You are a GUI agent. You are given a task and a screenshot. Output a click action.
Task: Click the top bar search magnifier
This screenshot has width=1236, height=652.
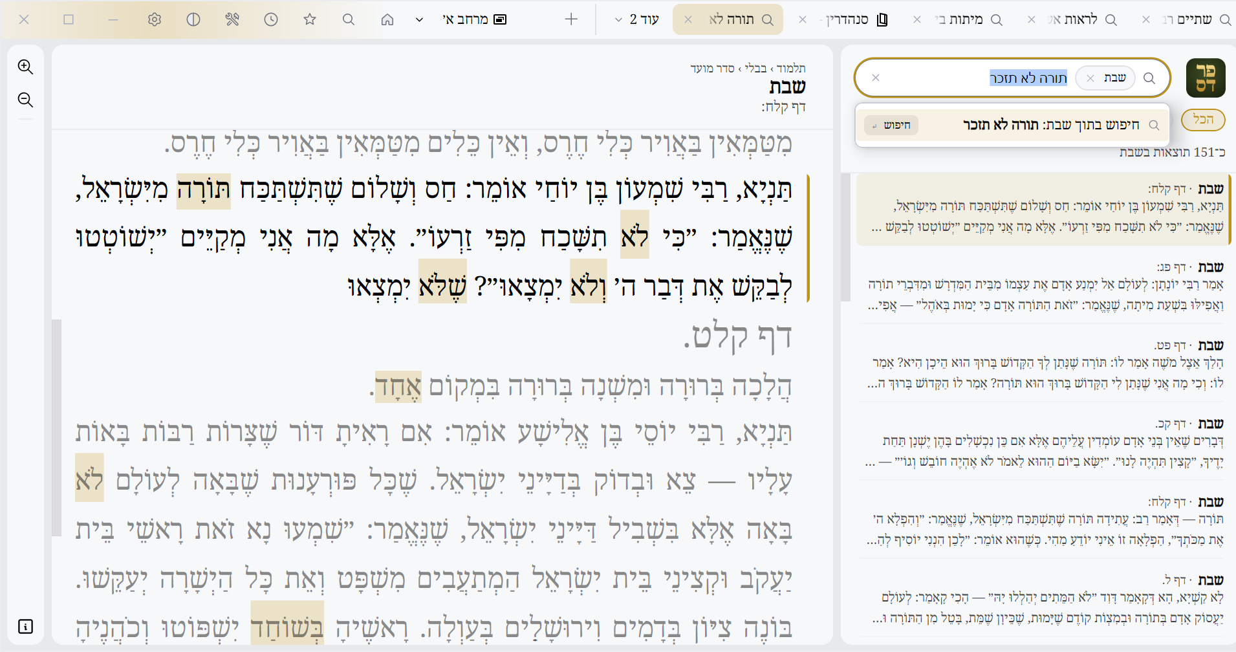(x=349, y=19)
